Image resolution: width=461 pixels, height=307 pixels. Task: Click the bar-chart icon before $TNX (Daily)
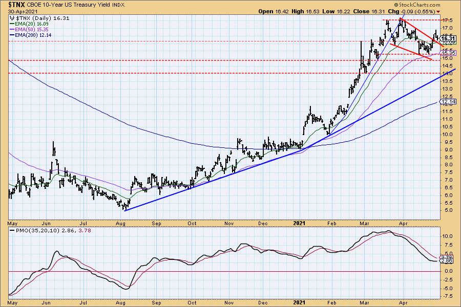pyautogui.click(x=13, y=18)
